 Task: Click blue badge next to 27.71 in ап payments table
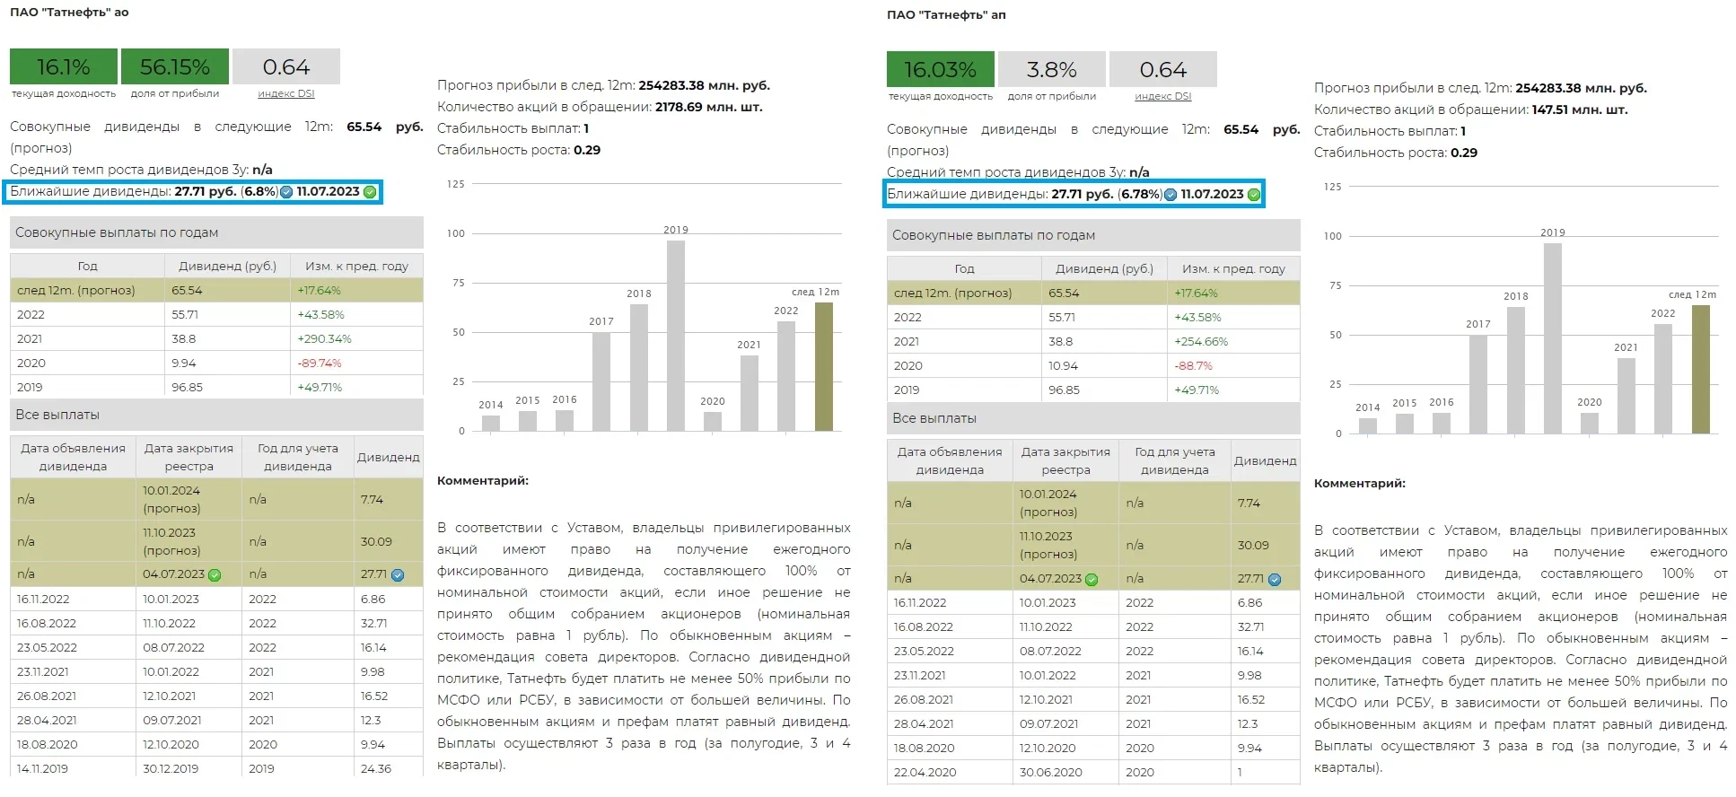coord(1275,580)
